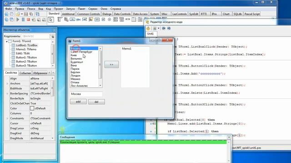Screen dimensions: 291x163
Task: Click the '>>' button on Form1
Action: [x=111, y=64]
